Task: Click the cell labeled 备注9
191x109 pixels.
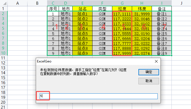Action: pos(162,53)
